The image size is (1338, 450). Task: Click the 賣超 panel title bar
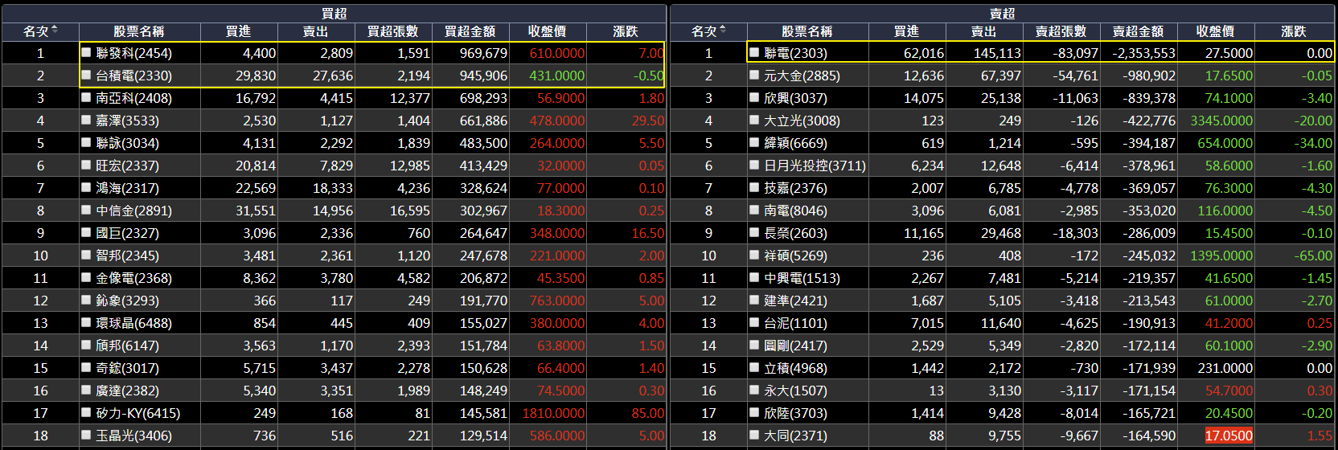pyautogui.click(x=1002, y=14)
